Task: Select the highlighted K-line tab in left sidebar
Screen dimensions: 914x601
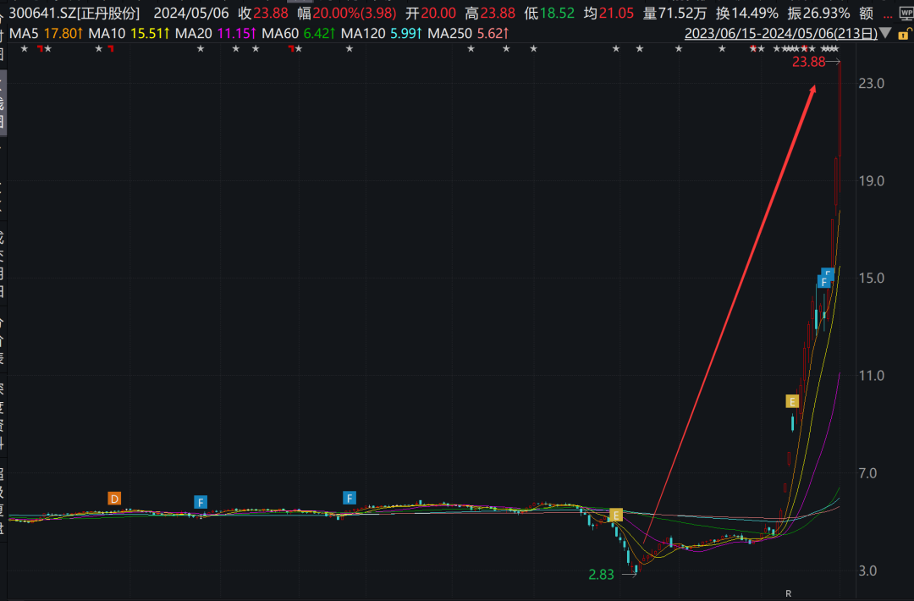Action: click(x=3, y=102)
